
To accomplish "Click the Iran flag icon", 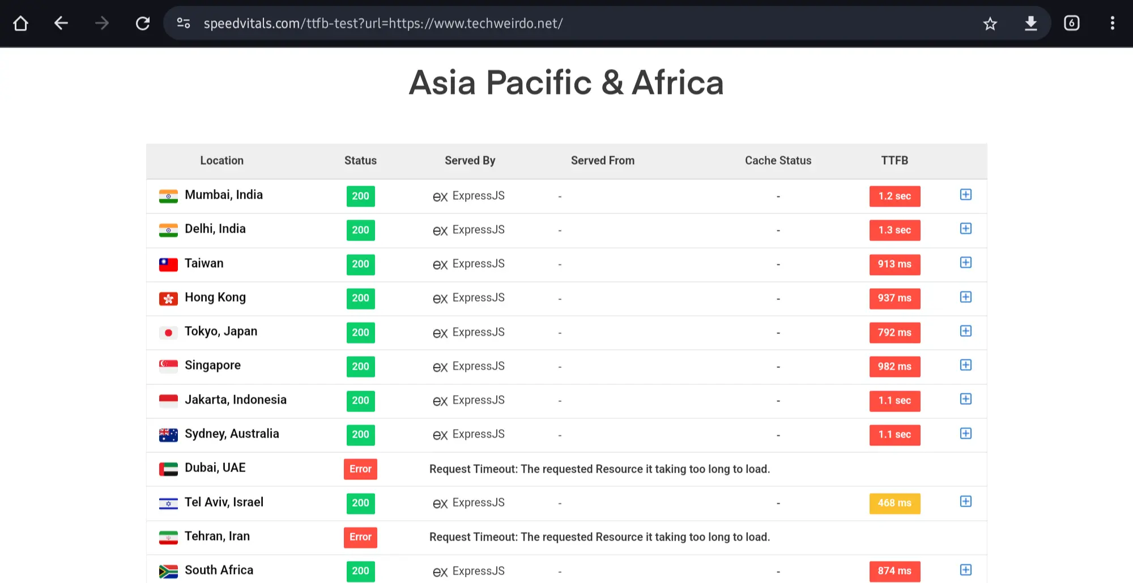I will (x=168, y=537).
